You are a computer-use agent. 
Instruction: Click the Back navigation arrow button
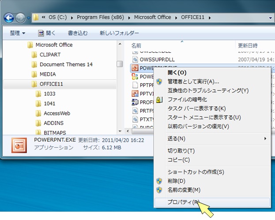(x=9, y=18)
